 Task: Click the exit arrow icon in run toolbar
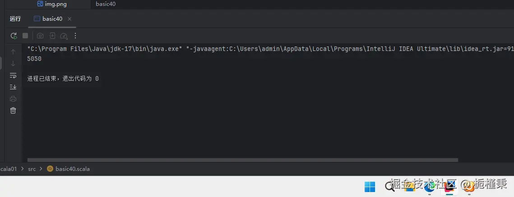click(52, 36)
